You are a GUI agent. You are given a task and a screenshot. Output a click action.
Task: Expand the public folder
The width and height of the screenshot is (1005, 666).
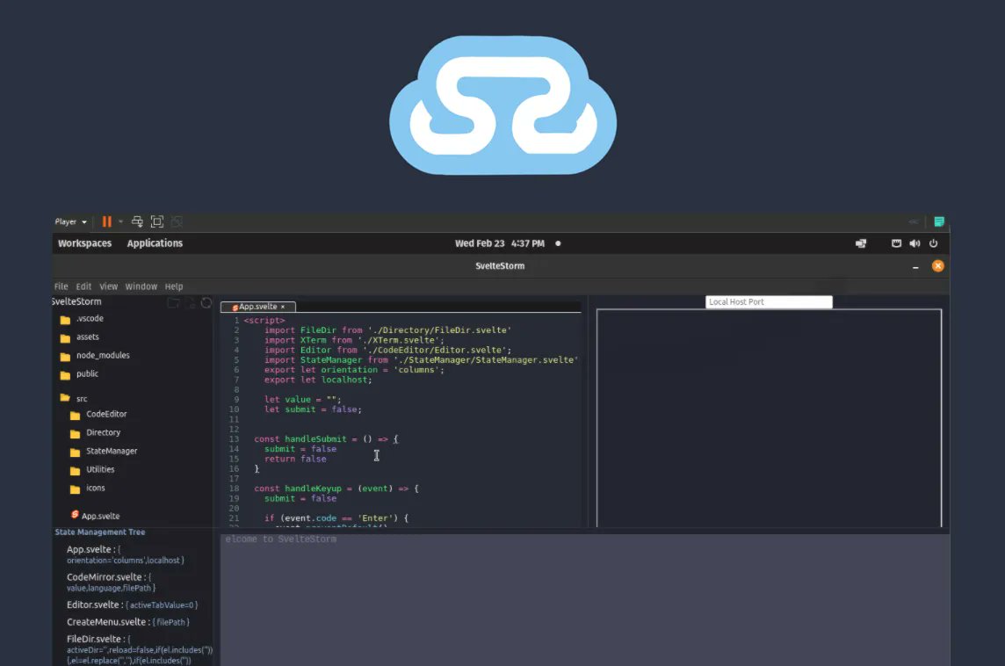tap(79, 374)
